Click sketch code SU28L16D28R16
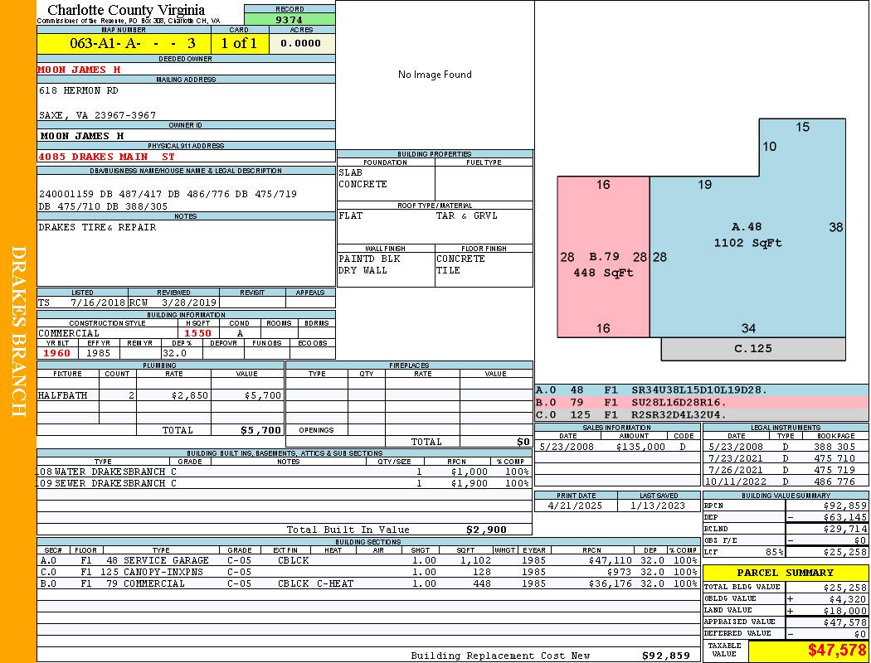Image resolution: width=871 pixels, height=663 pixels. coord(679,403)
